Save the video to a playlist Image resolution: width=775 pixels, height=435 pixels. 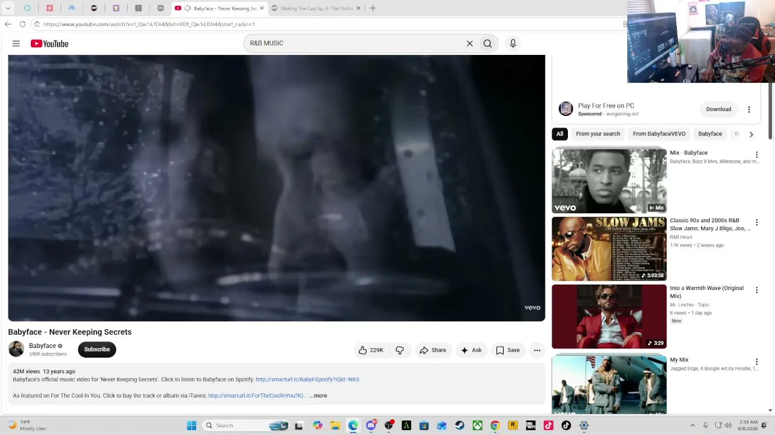[508, 350]
